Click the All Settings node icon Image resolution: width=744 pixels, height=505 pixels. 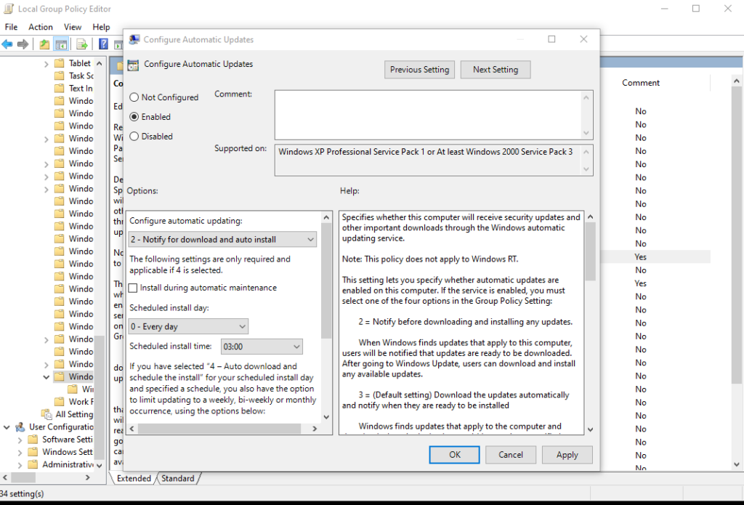47,414
